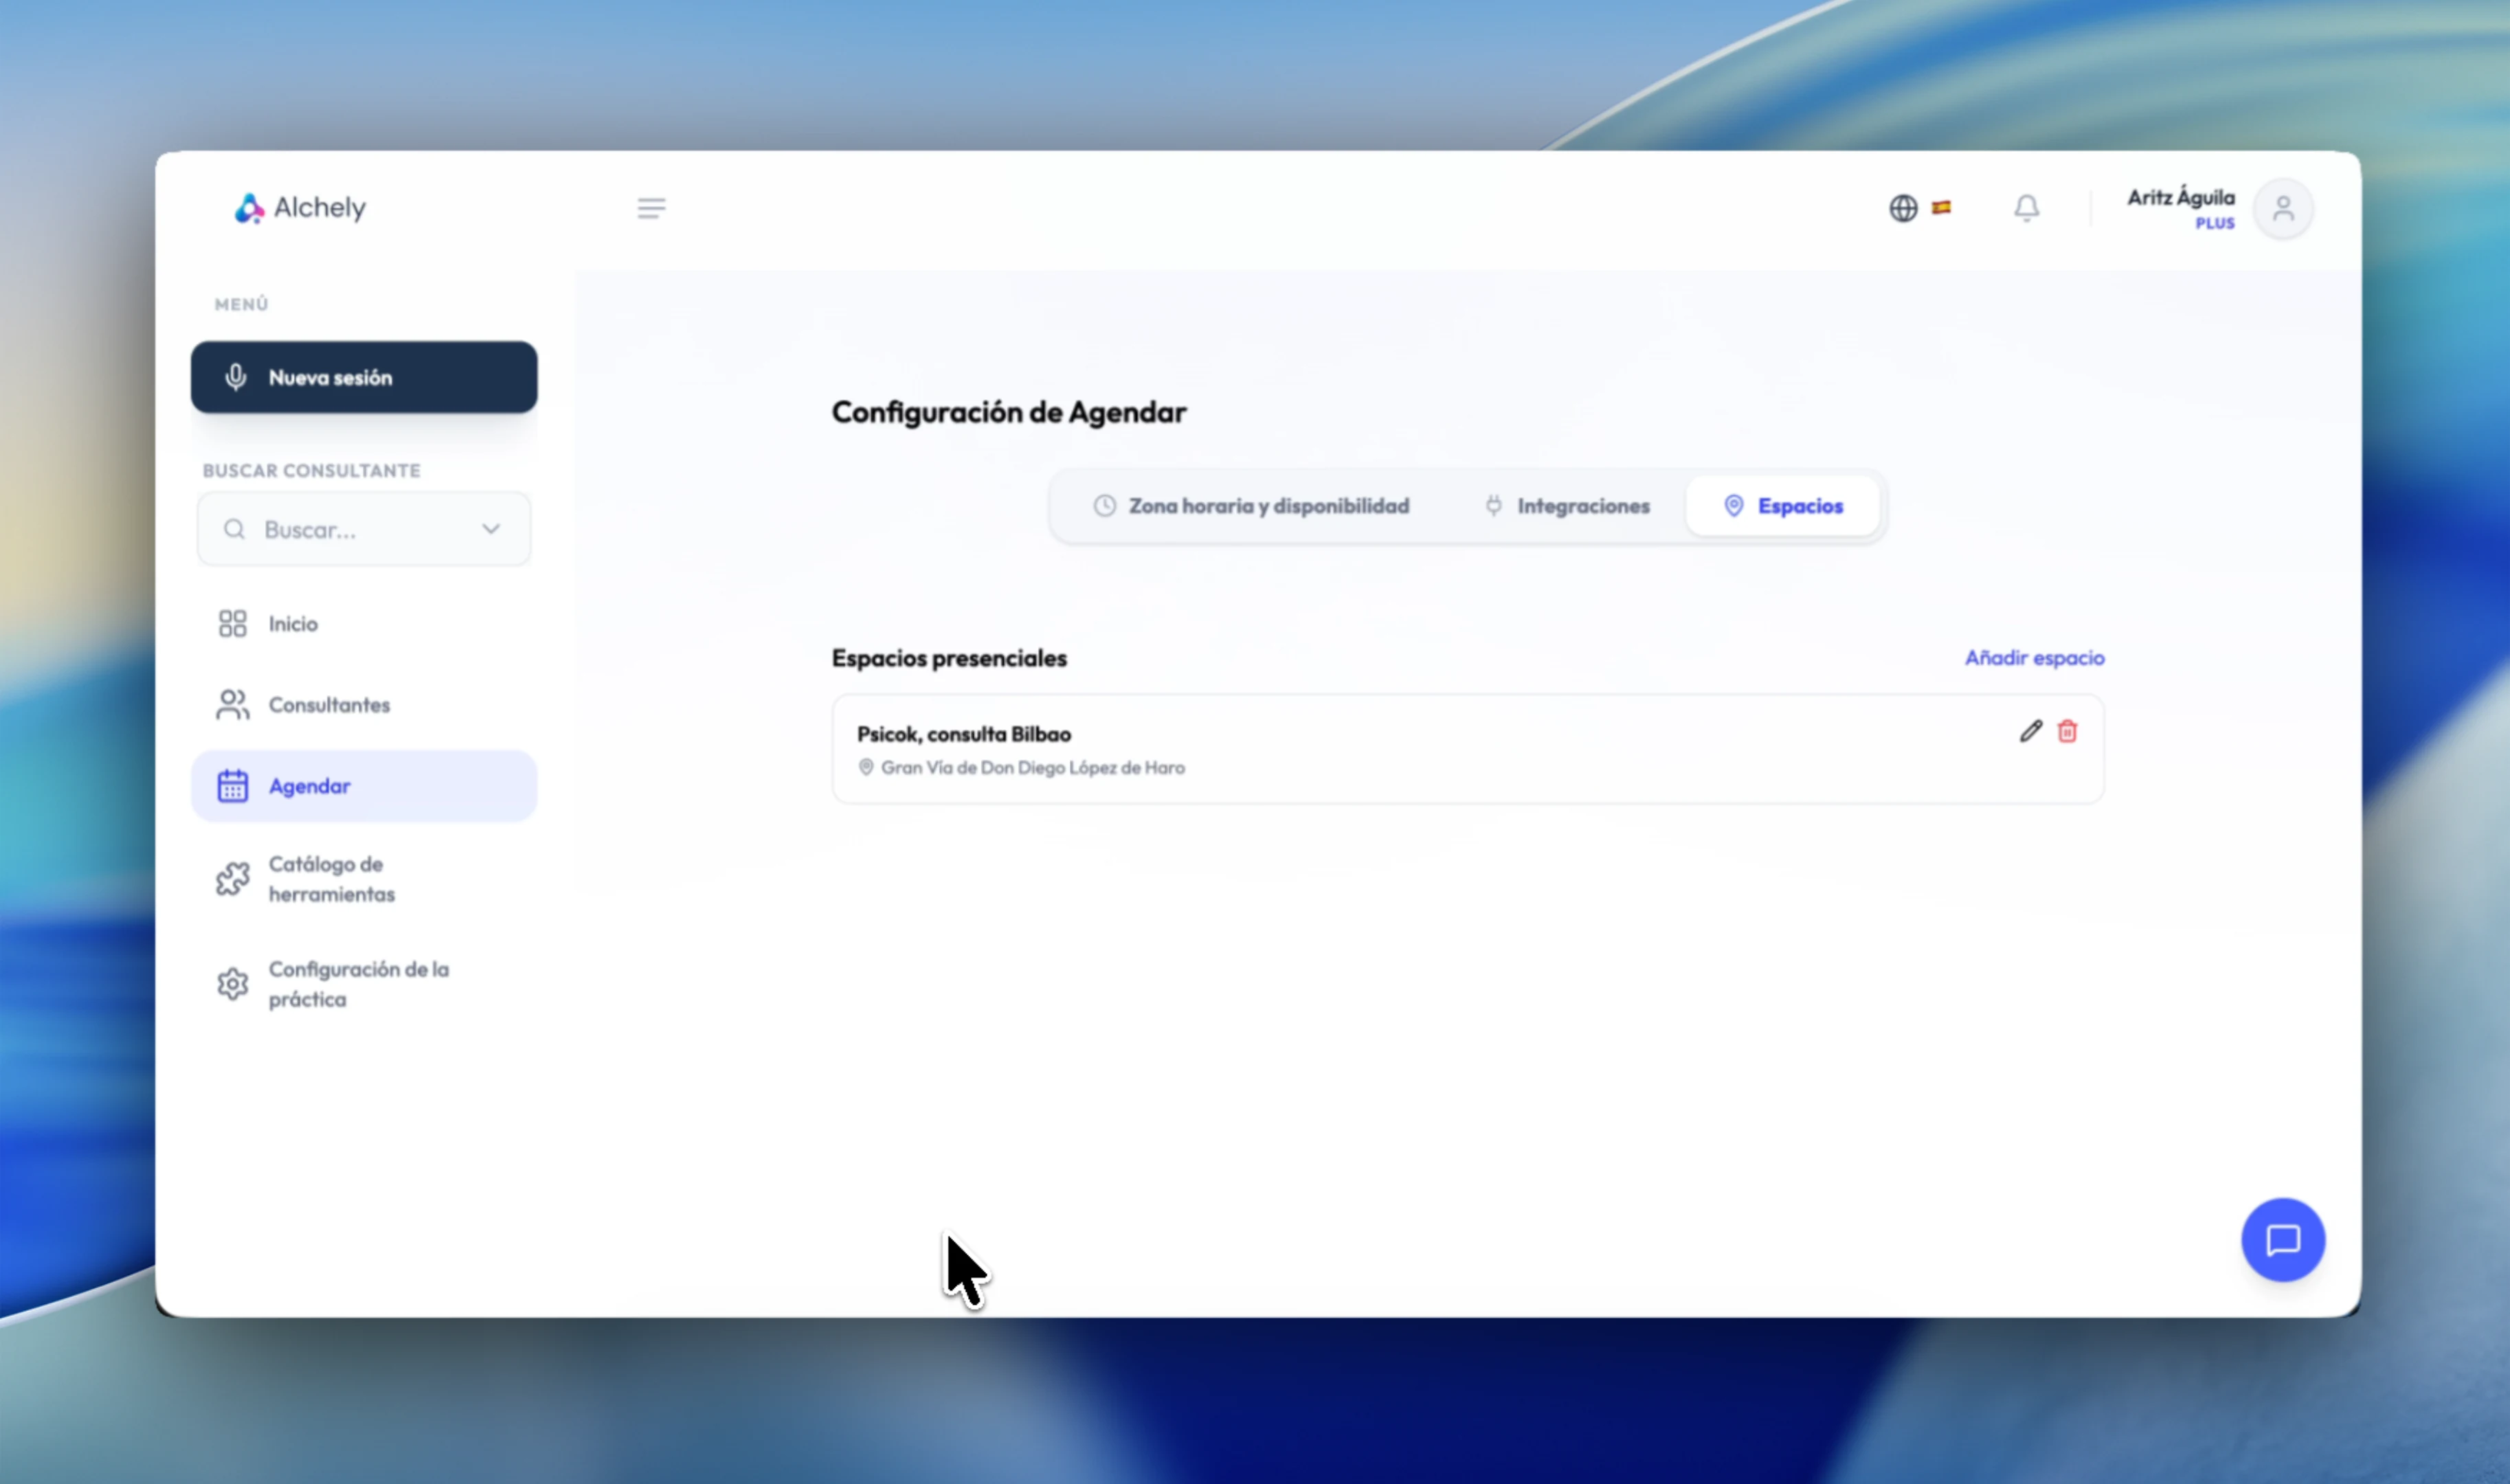Open the chat support bubble
The image size is (2510, 1484).
click(2282, 1240)
